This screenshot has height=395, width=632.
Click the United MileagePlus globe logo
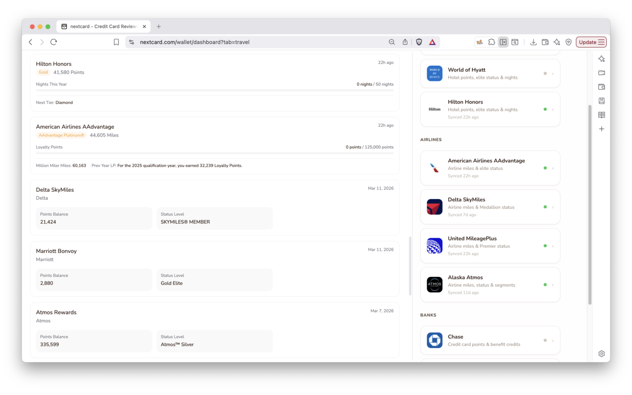pyautogui.click(x=434, y=246)
